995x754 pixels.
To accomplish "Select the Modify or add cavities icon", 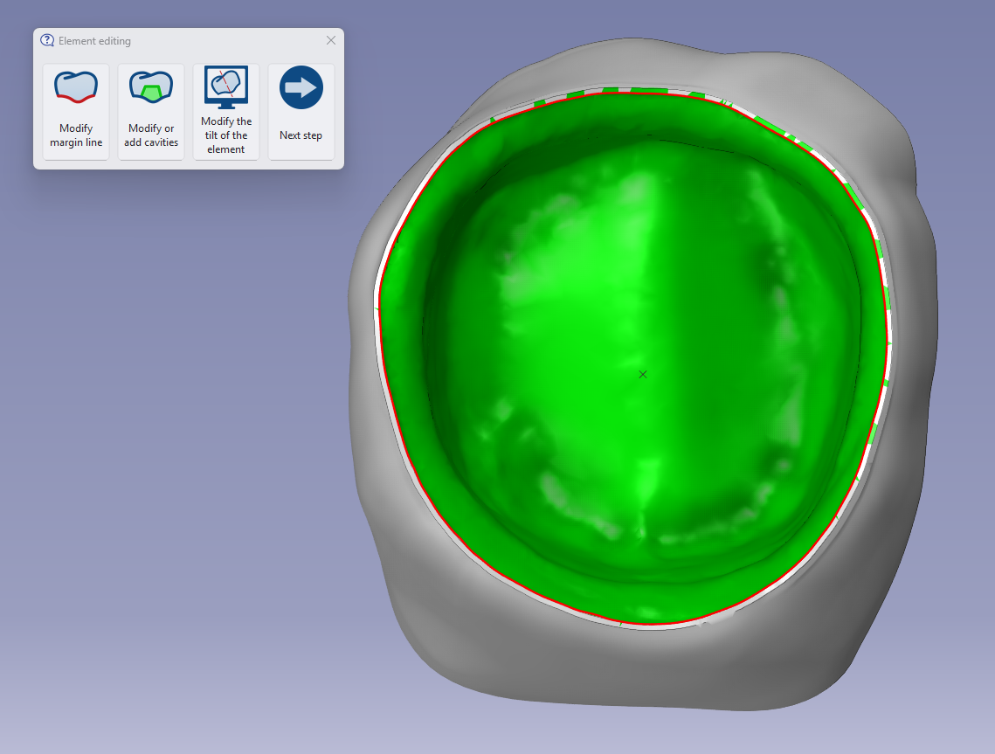I will (x=151, y=87).
